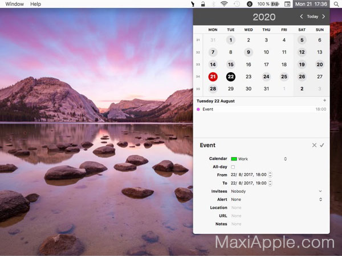The image size is (342, 256).
Task: Click the menu bar clock Mon 21 17:36
Action: [311, 4]
